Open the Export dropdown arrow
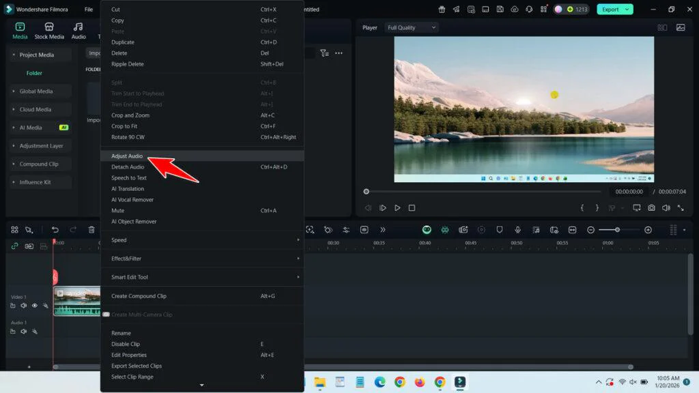 (x=625, y=9)
